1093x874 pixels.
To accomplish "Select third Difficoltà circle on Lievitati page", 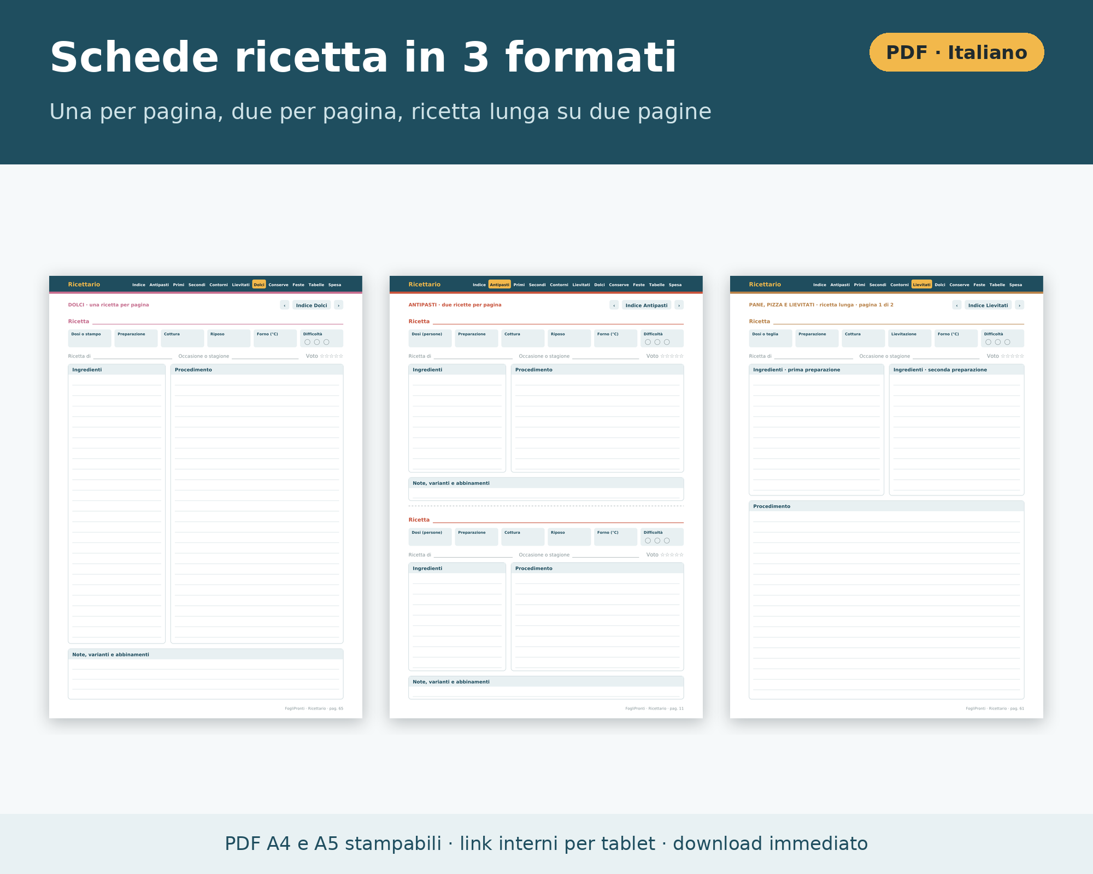I will [x=1007, y=342].
